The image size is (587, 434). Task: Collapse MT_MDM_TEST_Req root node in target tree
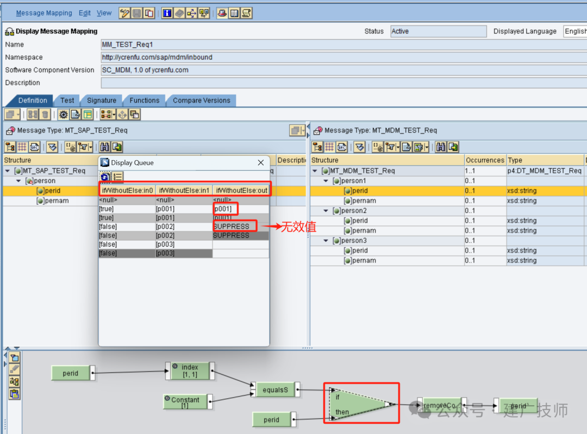[315, 171]
